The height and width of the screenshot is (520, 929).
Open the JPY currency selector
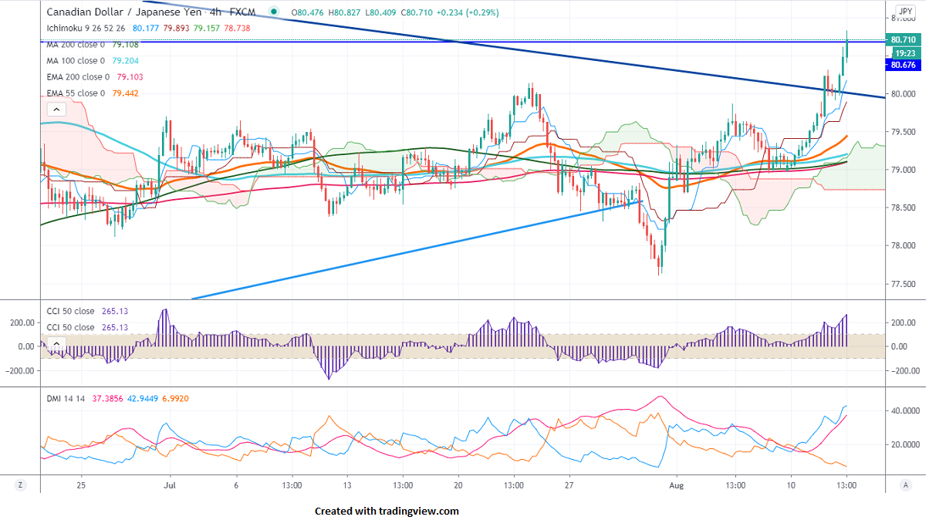[905, 12]
